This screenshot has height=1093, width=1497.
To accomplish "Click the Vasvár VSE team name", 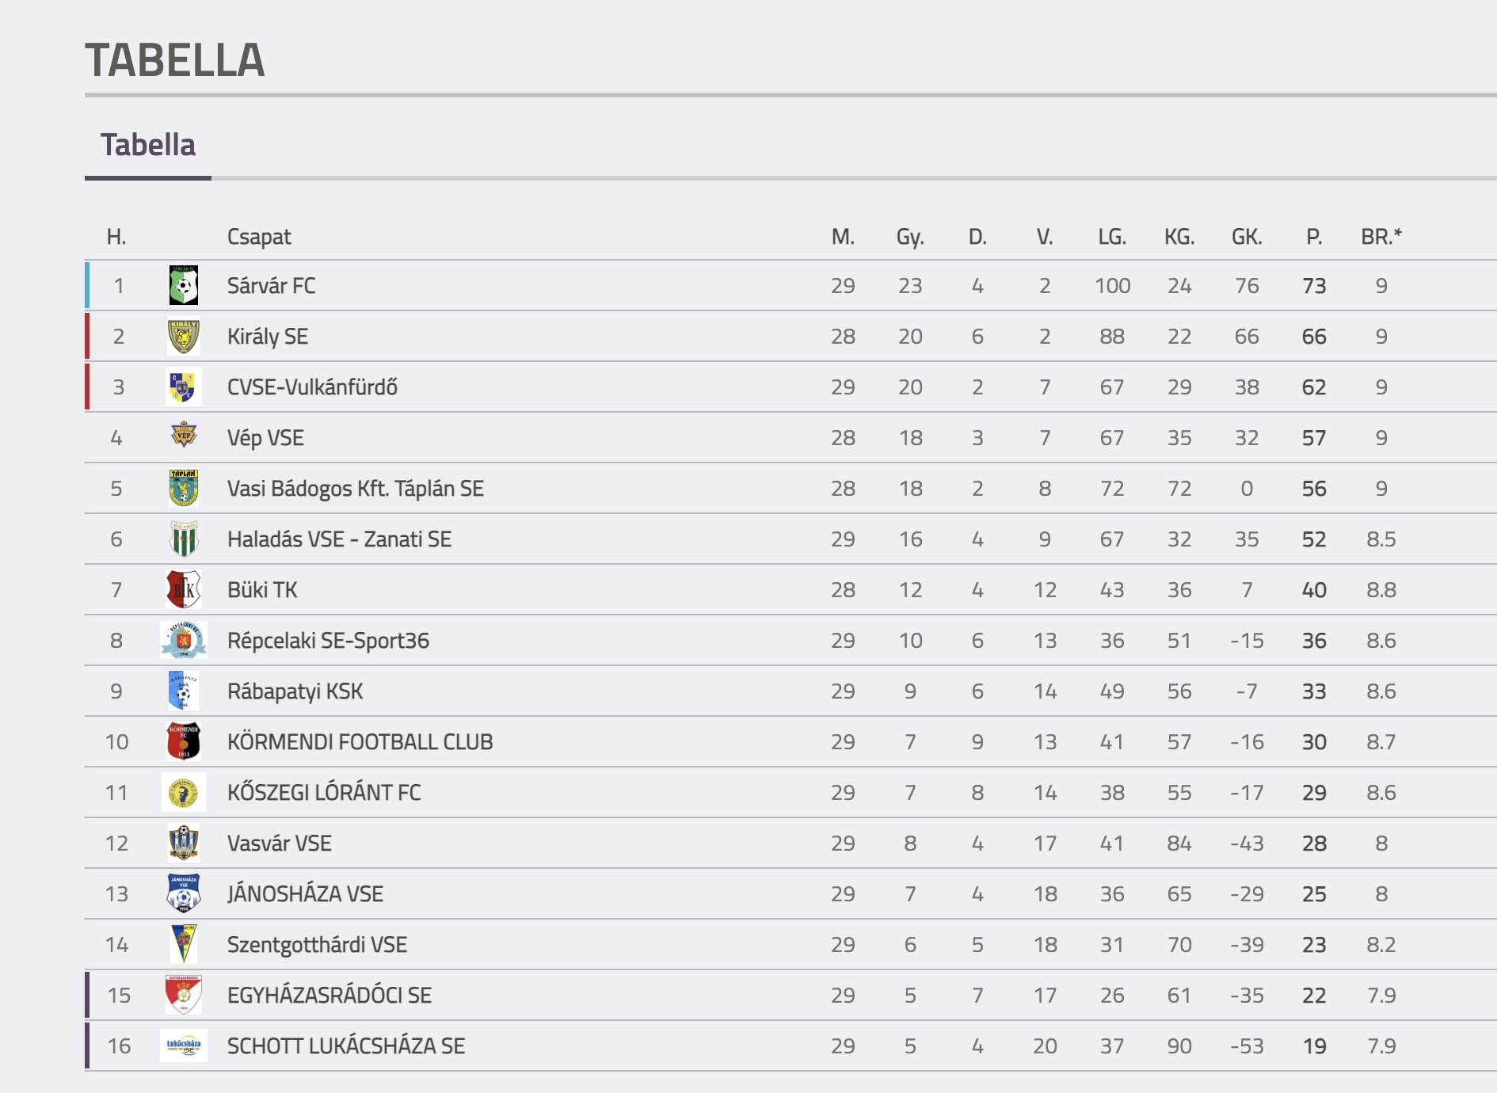I will 279,844.
